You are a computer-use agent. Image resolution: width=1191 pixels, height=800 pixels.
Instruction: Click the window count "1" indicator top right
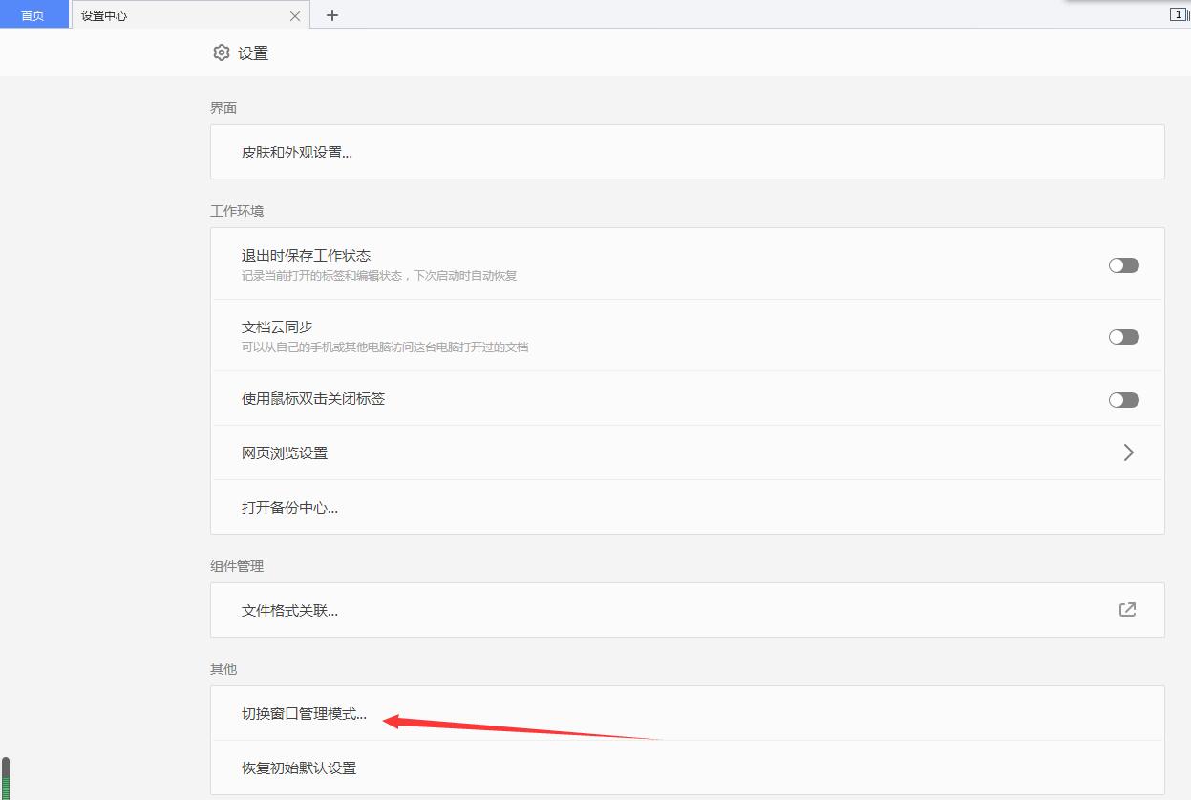click(1179, 15)
